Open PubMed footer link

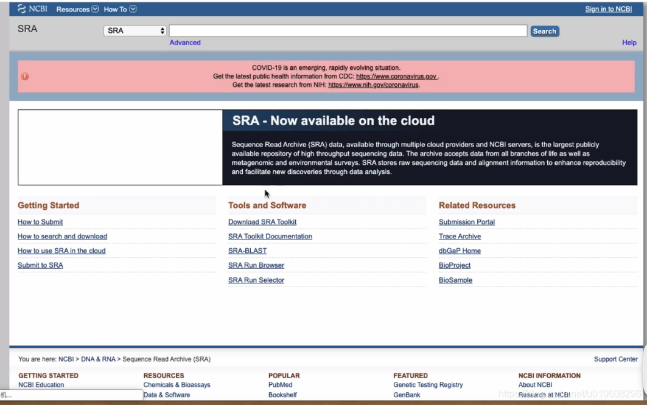point(280,385)
